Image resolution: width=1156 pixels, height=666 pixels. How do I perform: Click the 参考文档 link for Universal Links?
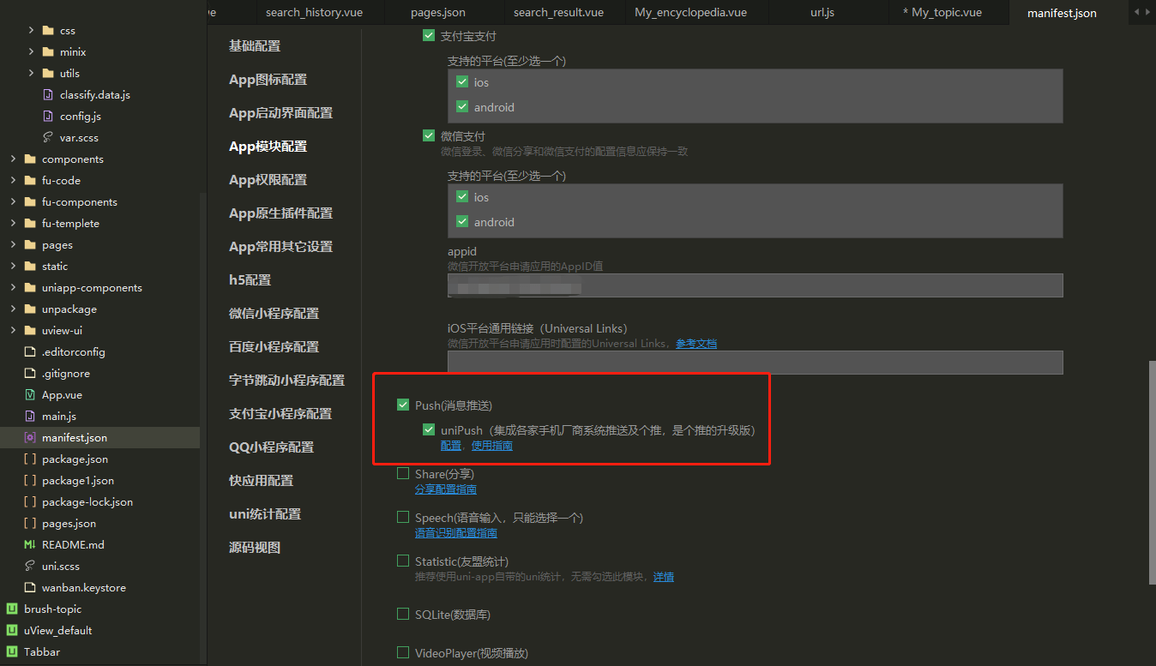696,343
